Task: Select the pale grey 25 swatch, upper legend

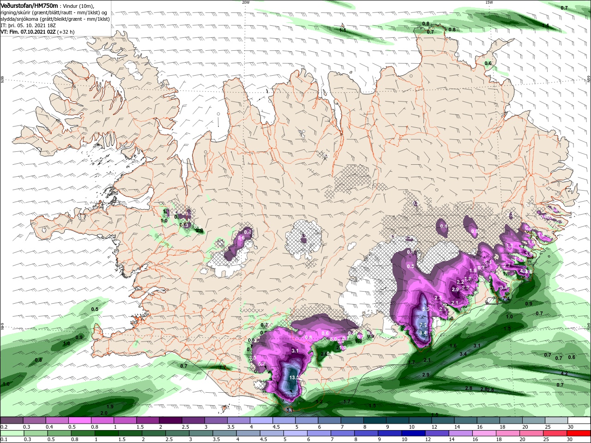Action: point(556,420)
